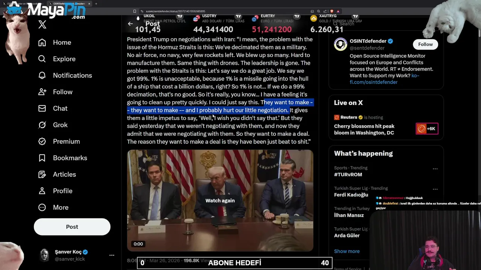
Task: Follow OSINTdefender with the Follow button
Action: click(x=425, y=44)
